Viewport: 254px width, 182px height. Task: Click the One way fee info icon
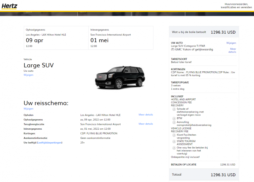(174, 148)
